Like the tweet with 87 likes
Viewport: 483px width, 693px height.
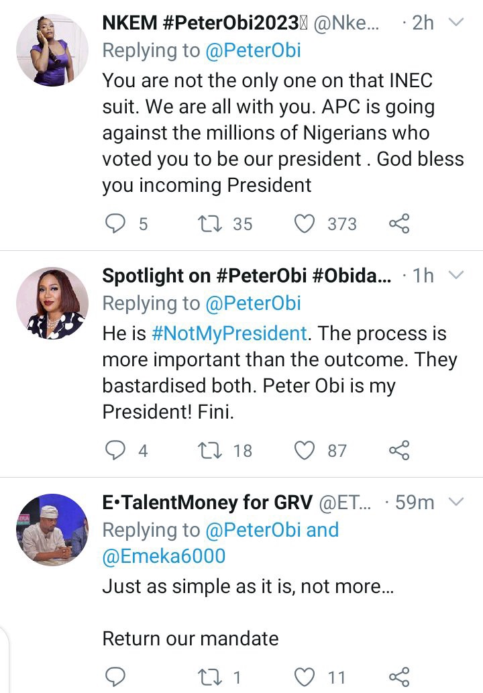coord(305,450)
